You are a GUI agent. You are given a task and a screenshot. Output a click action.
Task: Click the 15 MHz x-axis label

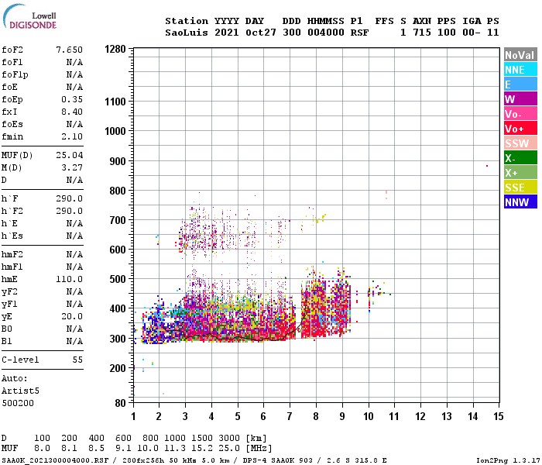click(498, 416)
